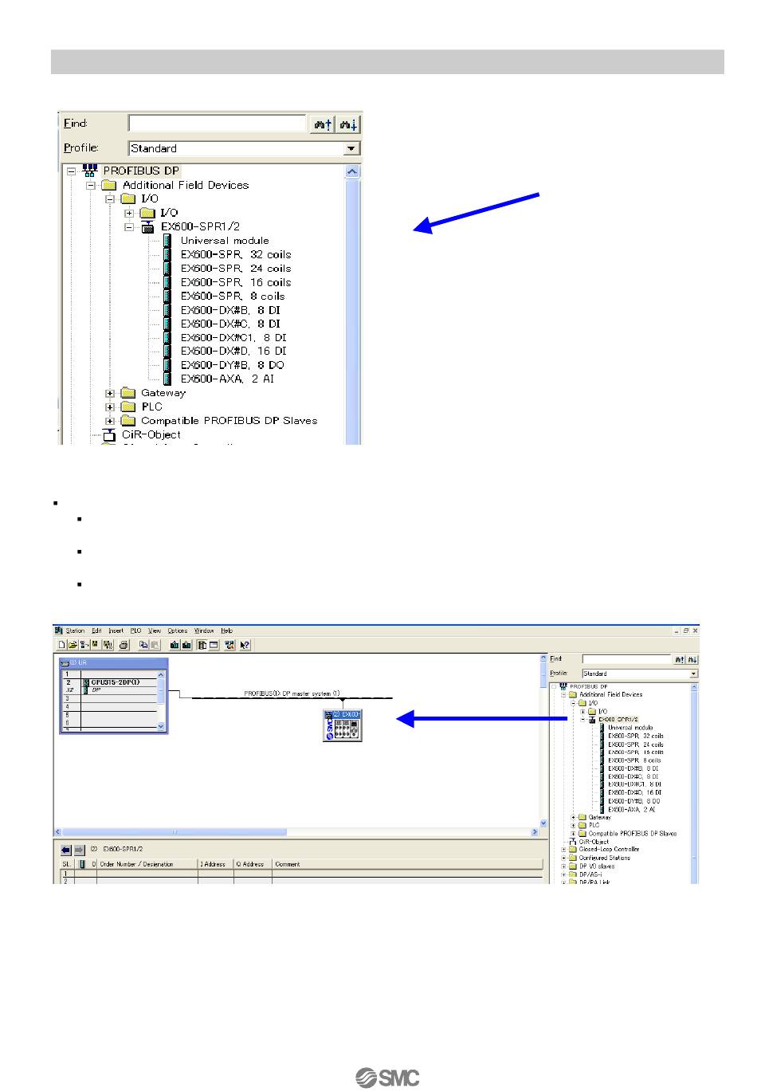This screenshot has width=757, height=1092.
Task: Open the Insert menu
Action: tap(116, 630)
